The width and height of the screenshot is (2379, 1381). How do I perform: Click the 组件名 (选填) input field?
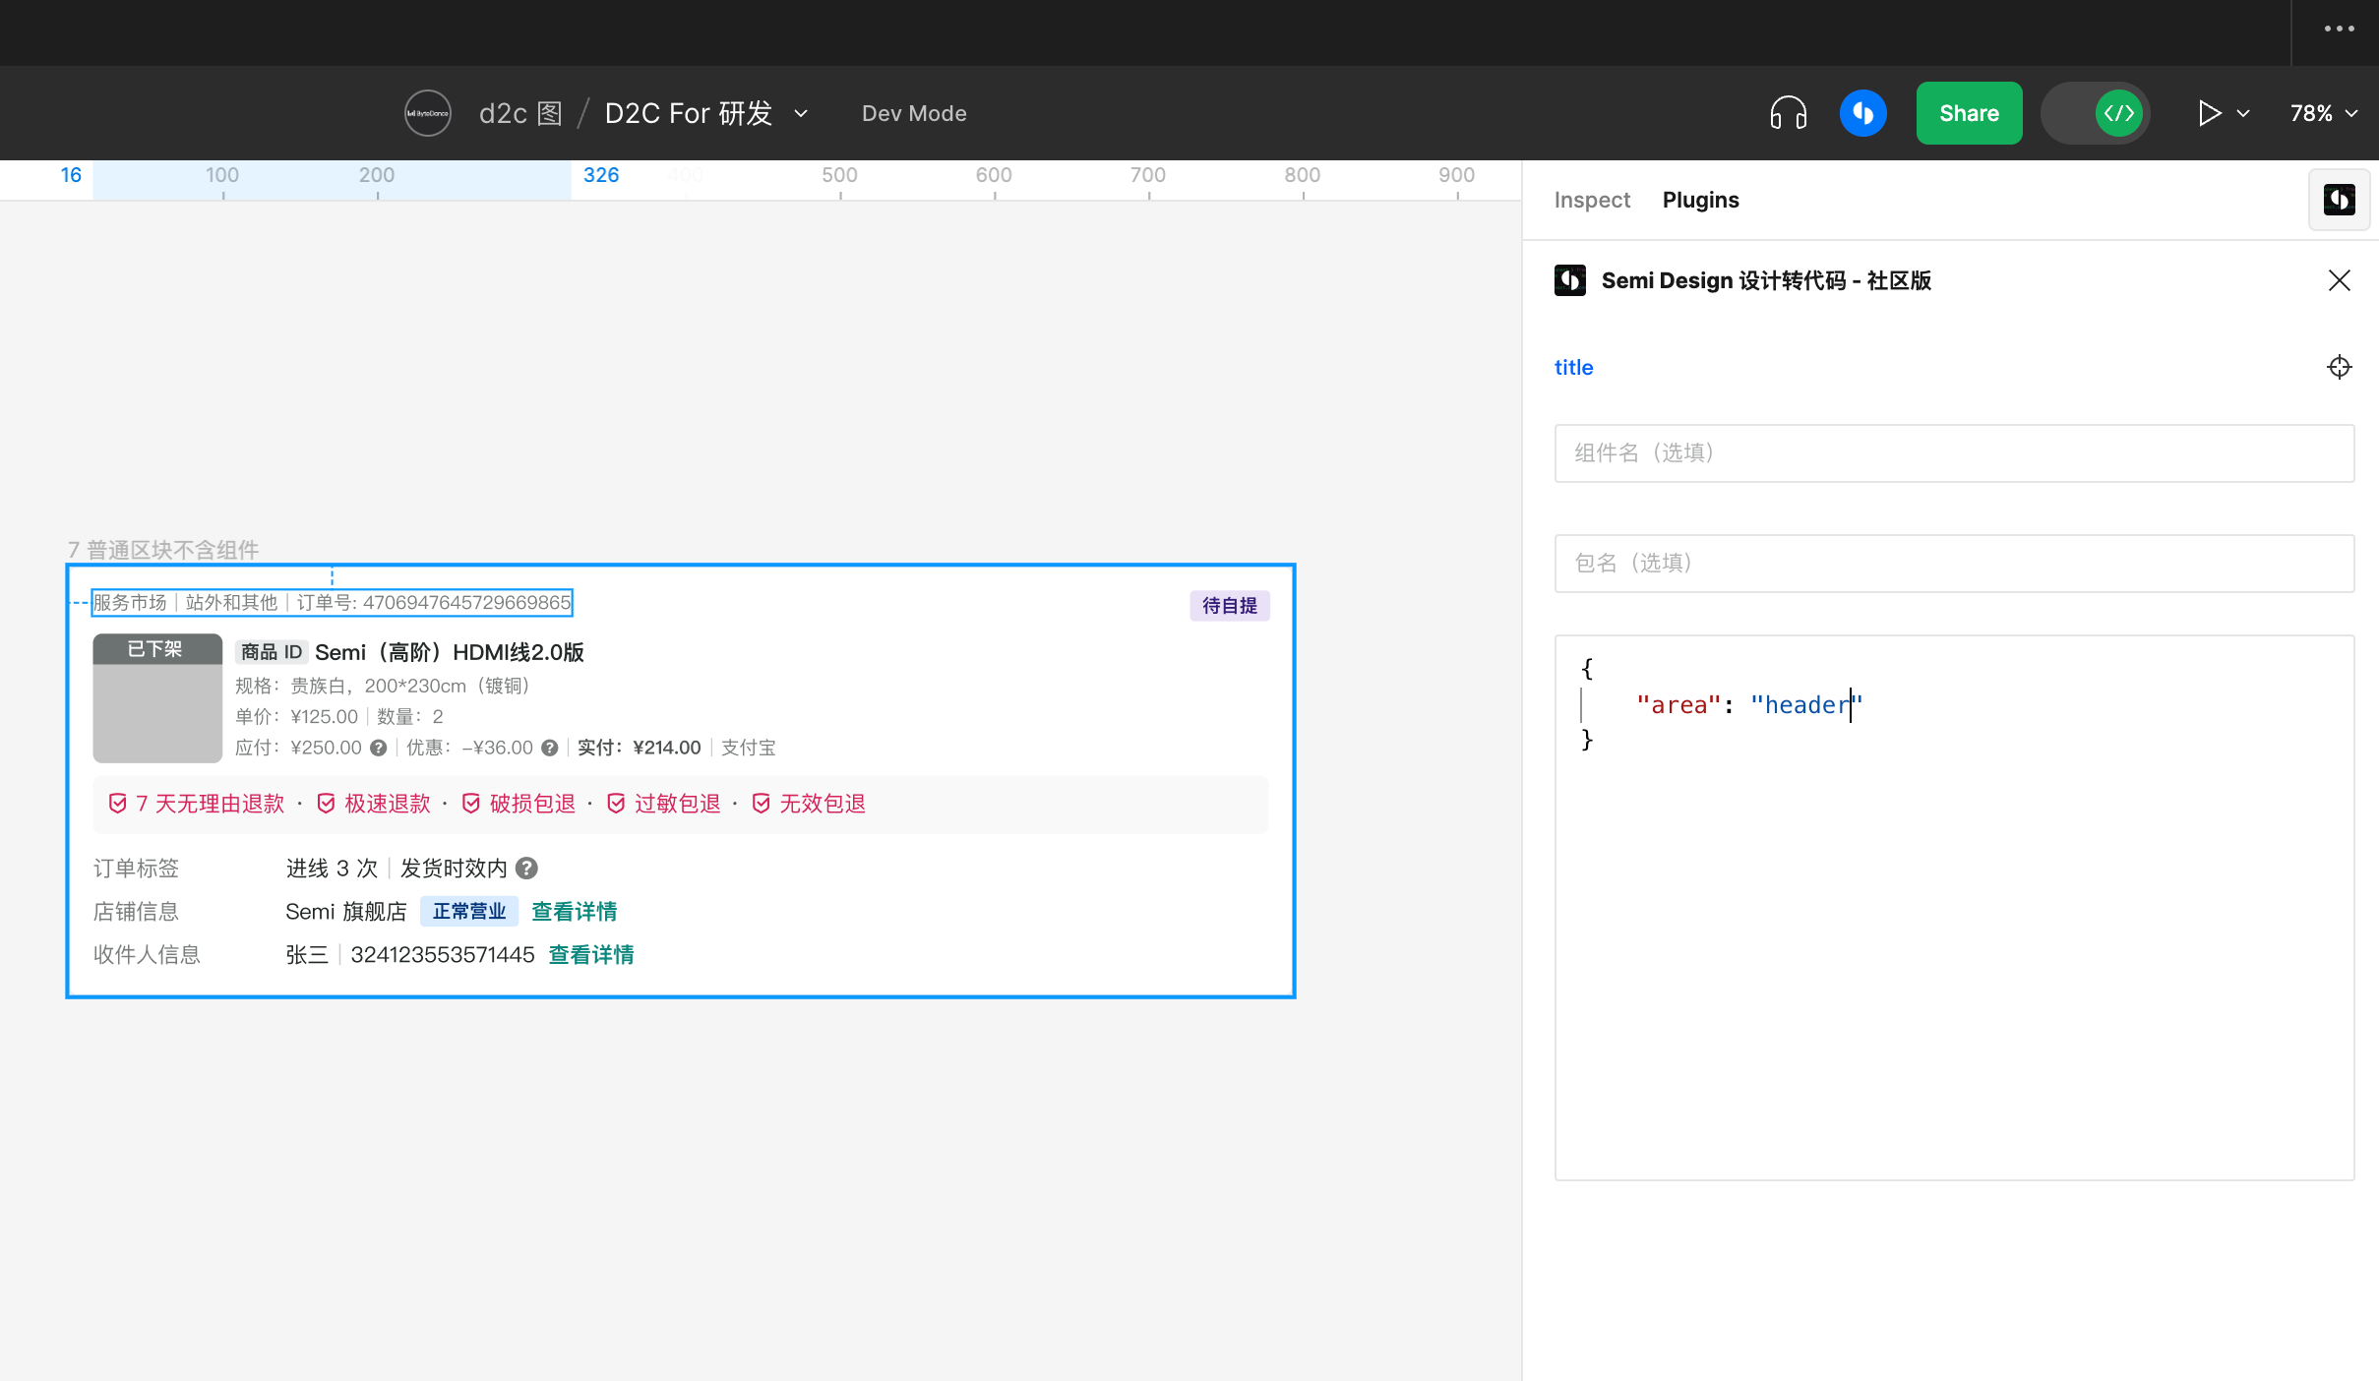[x=1953, y=452]
